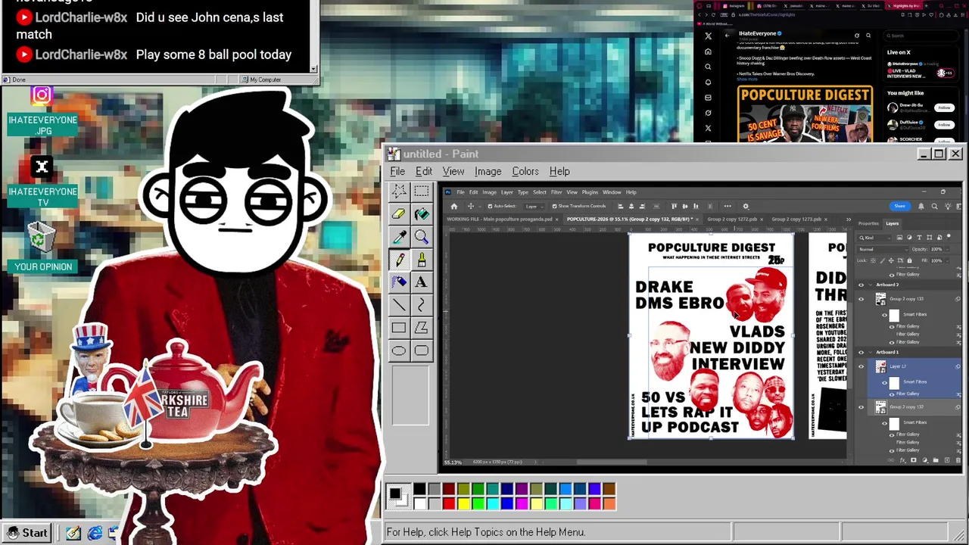Open Paint Help menu

point(559,171)
